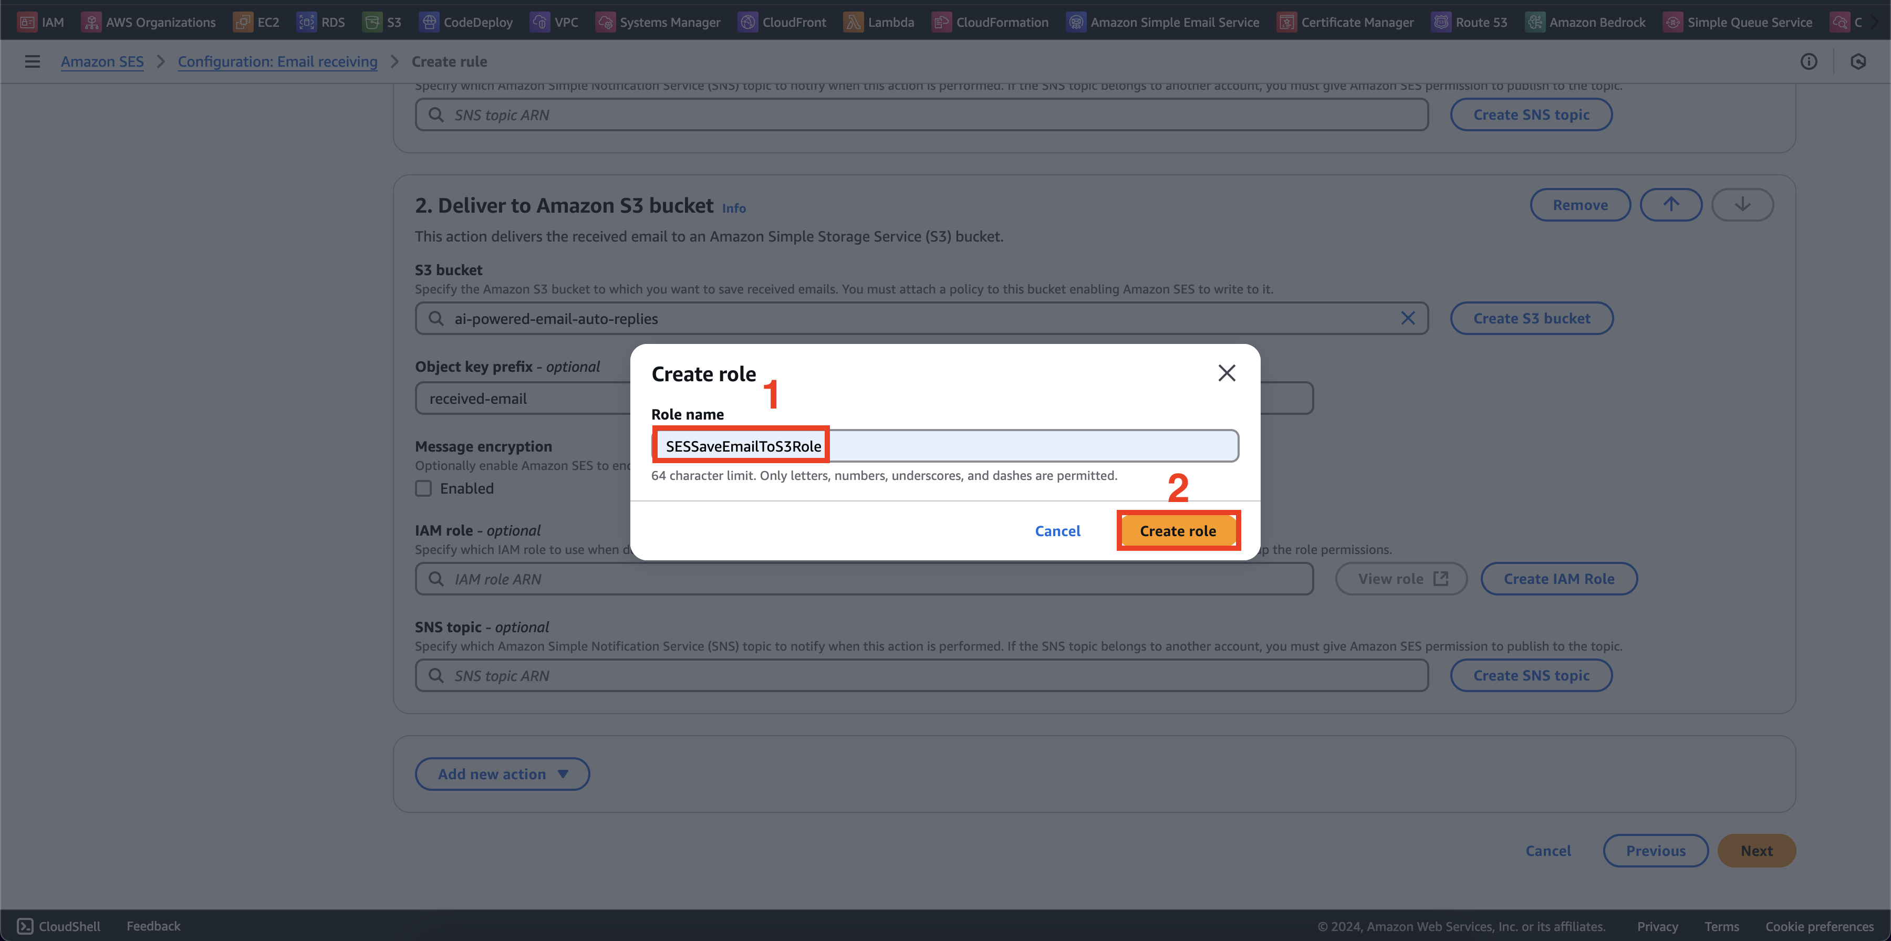Go to Configuration: Email receiving breadcrumb

[277, 61]
